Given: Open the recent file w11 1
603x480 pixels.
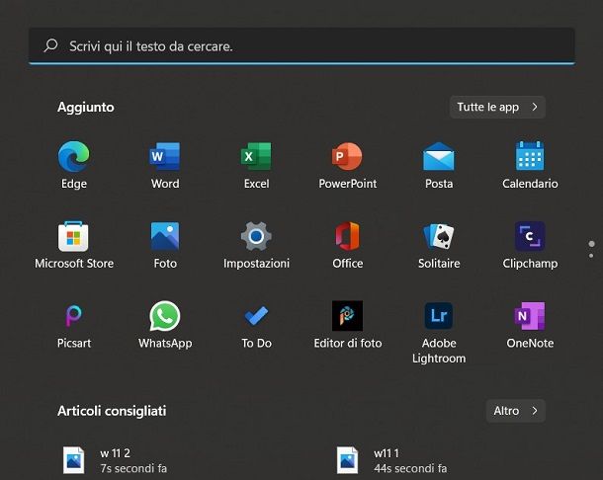Looking at the screenshot, I should tap(389, 460).
